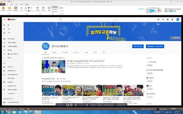183x114 pixels.
Task: Click the create video camera icon
Action: point(158,19)
